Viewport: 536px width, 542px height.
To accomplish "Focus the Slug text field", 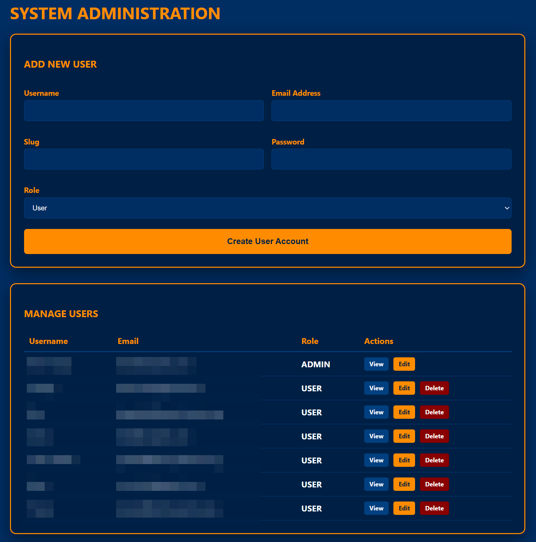I will (144, 159).
